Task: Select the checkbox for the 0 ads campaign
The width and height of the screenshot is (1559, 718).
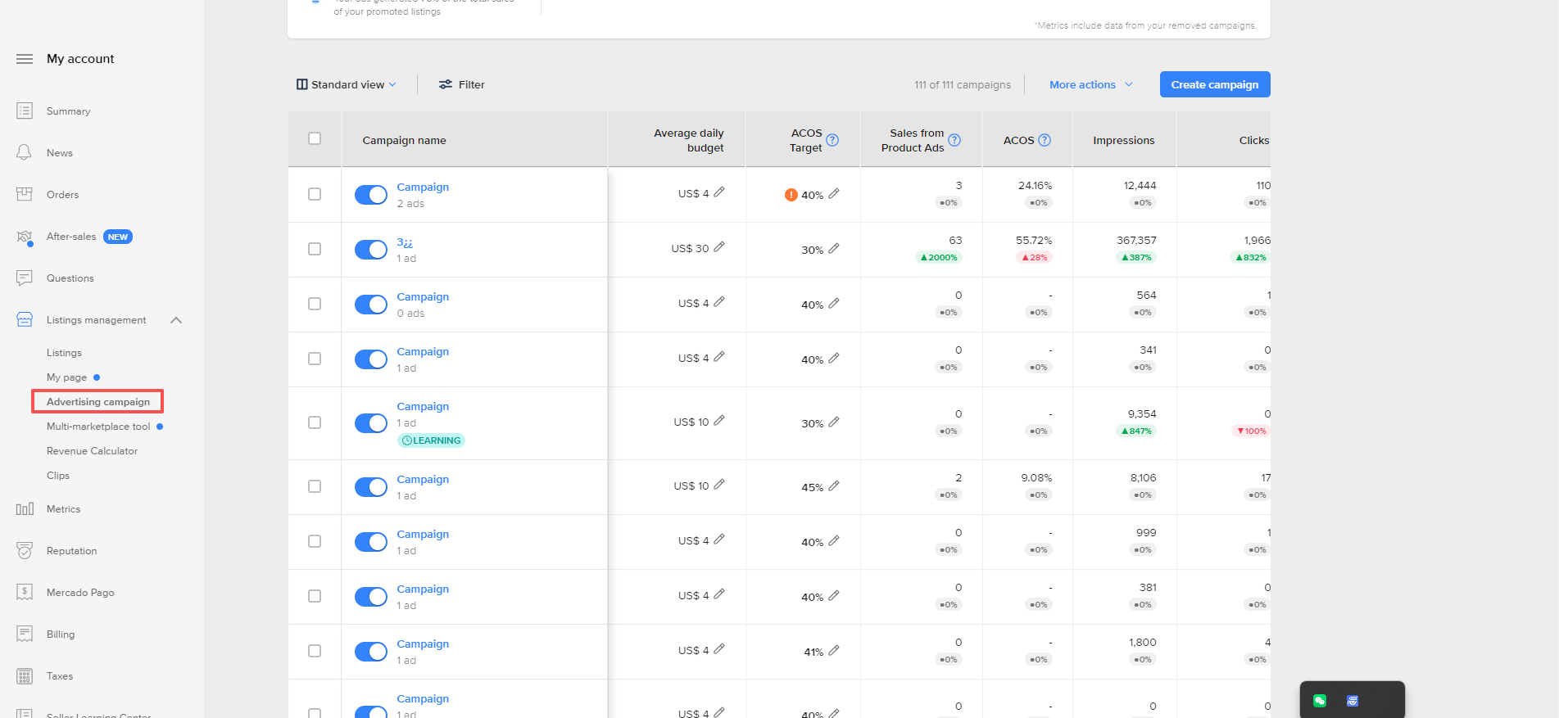Action: pos(315,304)
